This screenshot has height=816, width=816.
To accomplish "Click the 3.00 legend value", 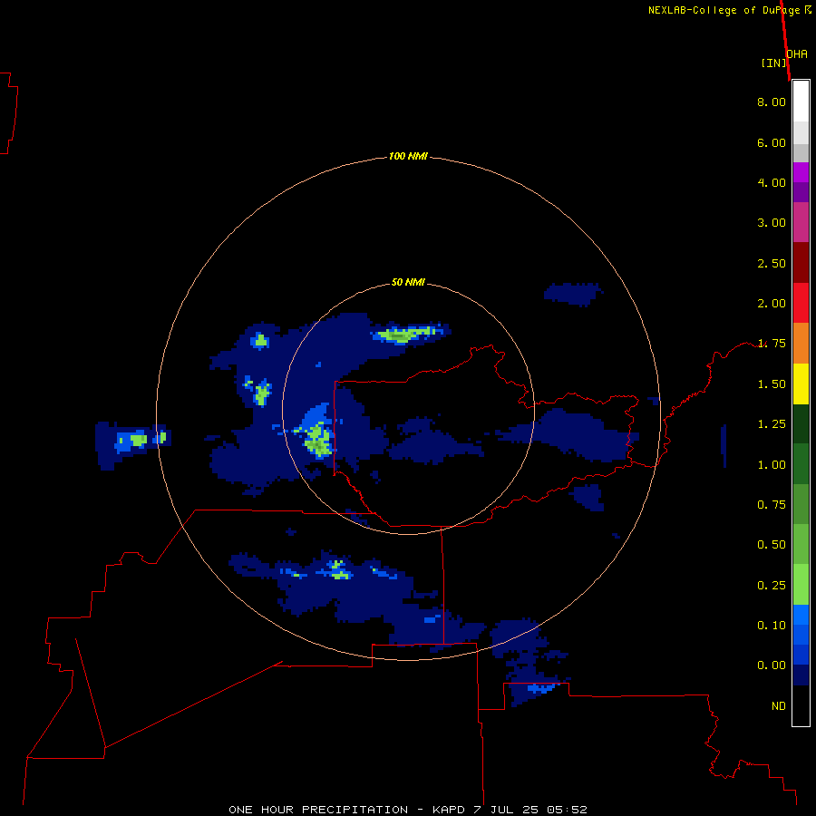I will pos(772,223).
